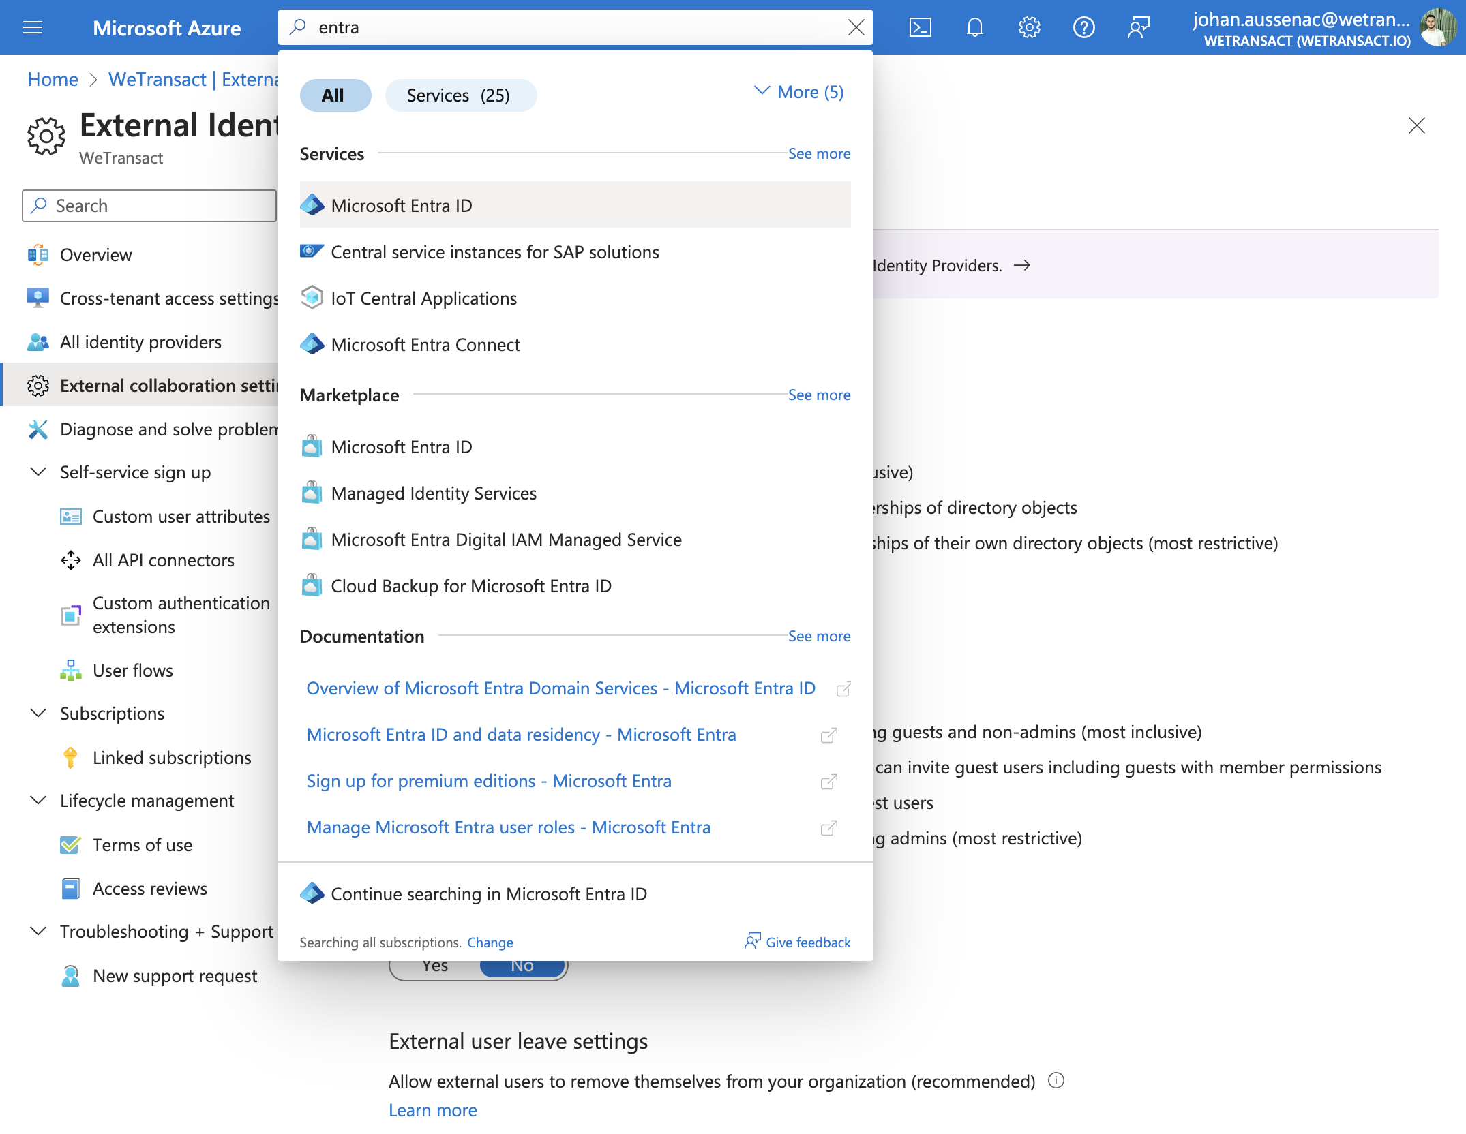The image size is (1466, 1134).
Task: Select the Services (25) filter pill
Action: (461, 95)
